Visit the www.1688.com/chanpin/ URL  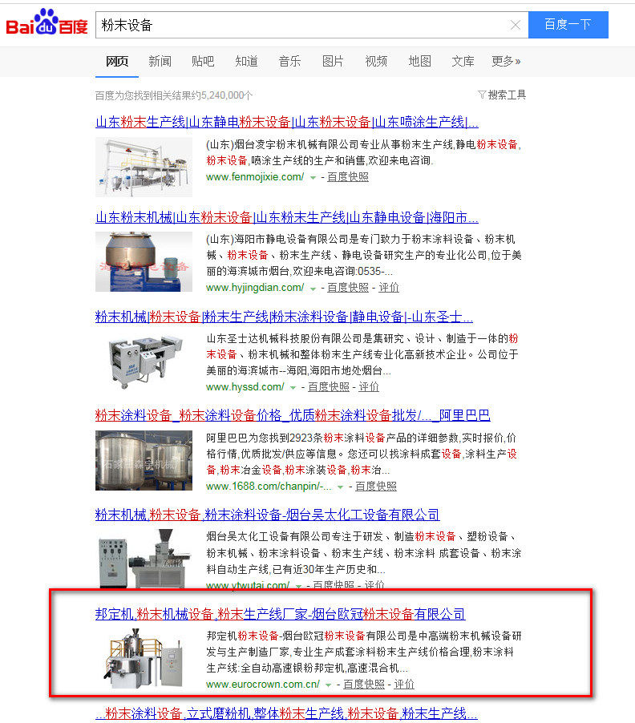point(269,487)
